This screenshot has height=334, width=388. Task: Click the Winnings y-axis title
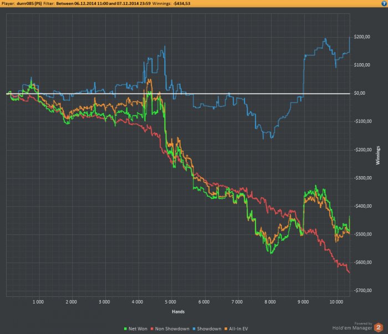[x=377, y=155]
